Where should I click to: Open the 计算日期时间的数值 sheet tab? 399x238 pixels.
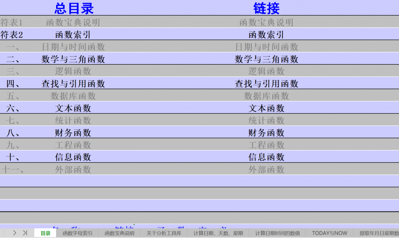(x=277, y=233)
